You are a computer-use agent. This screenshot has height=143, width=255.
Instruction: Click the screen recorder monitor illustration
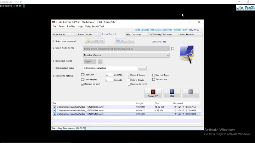(186, 54)
